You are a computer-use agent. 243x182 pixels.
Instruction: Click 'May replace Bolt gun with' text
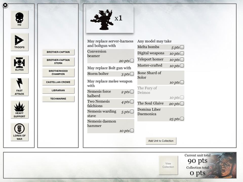pos(109,68)
